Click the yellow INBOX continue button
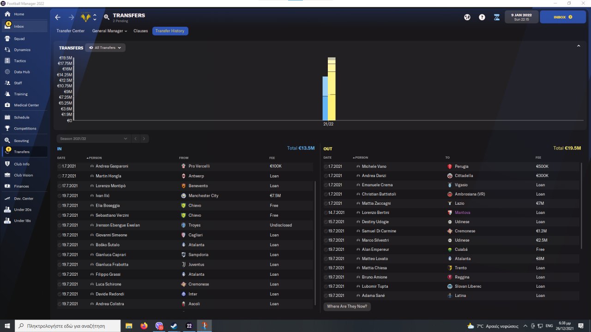Screen dimensions: 591x332 tap(563, 17)
